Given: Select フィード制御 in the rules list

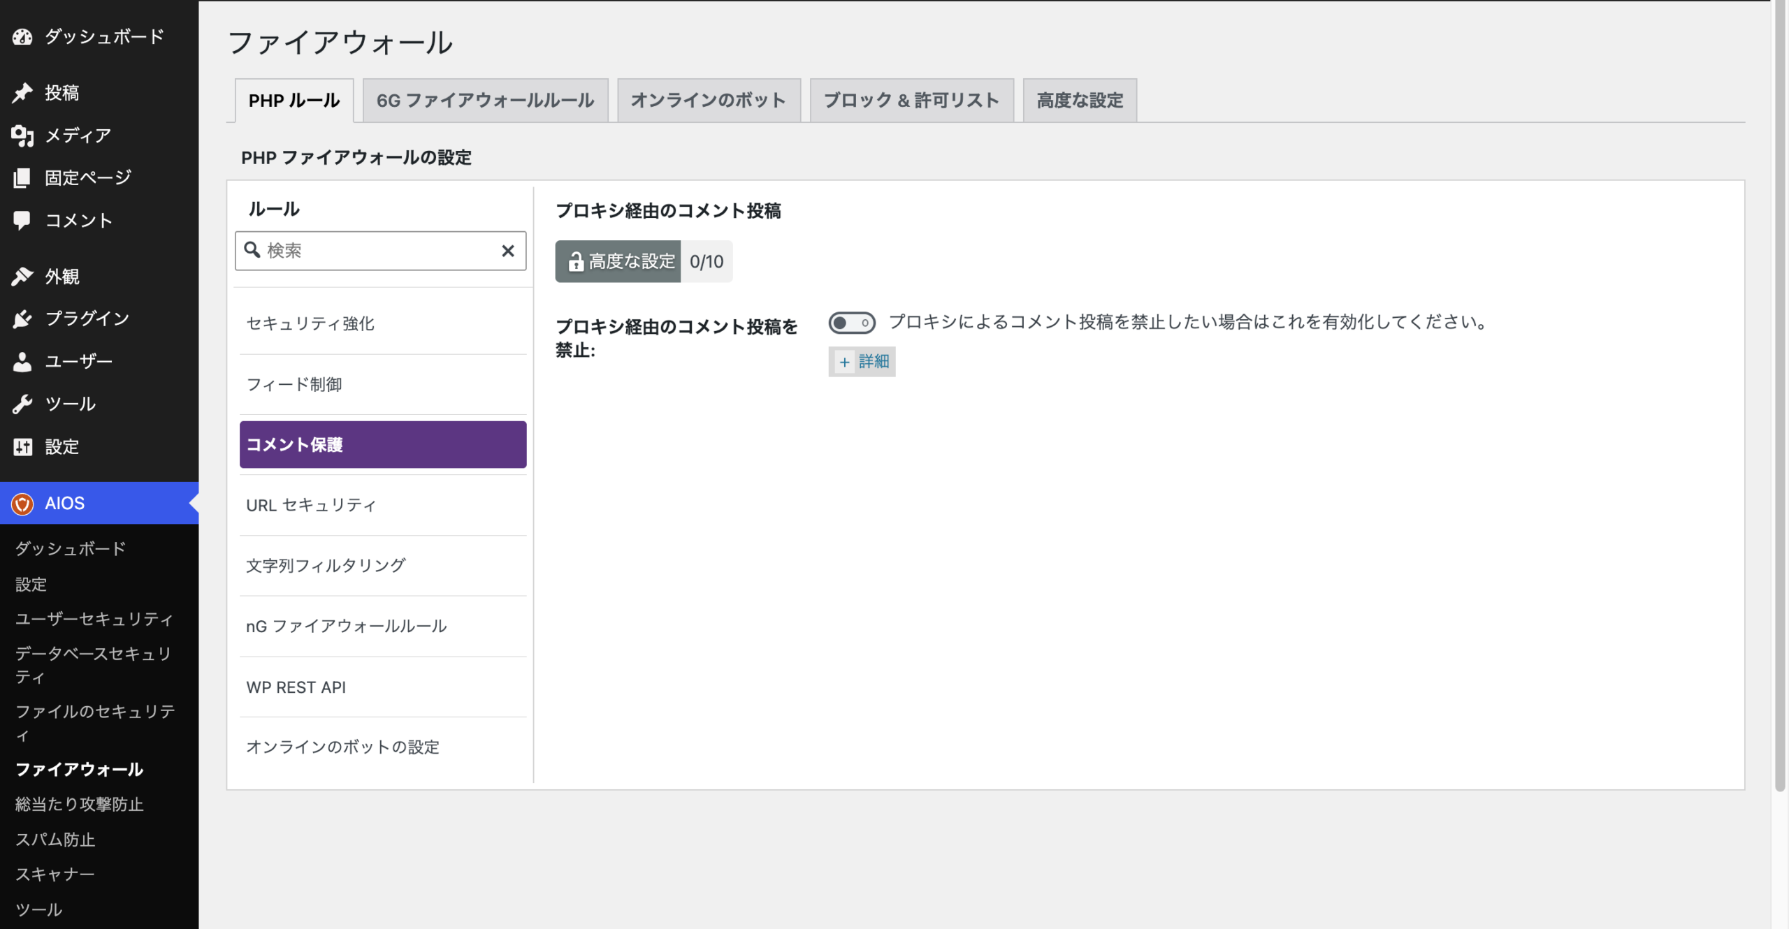Looking at the screenshot, I should click(x=383, y=384).
